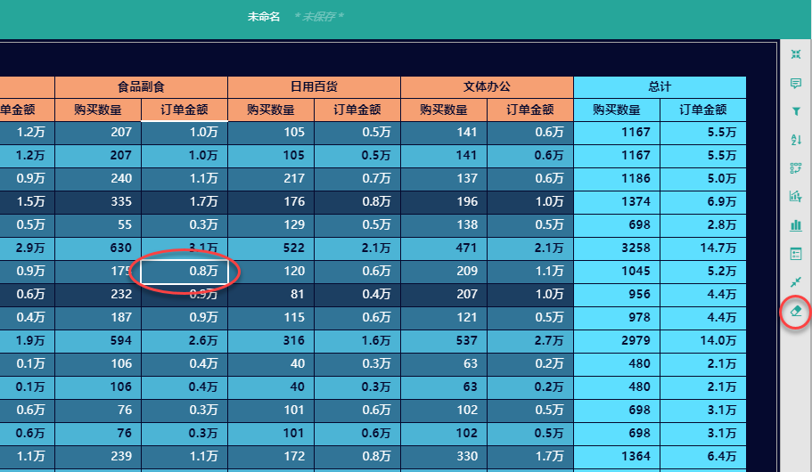Click the 未命名 document title
The width and height of the screenshot is (812, 472).
[264, 17]
